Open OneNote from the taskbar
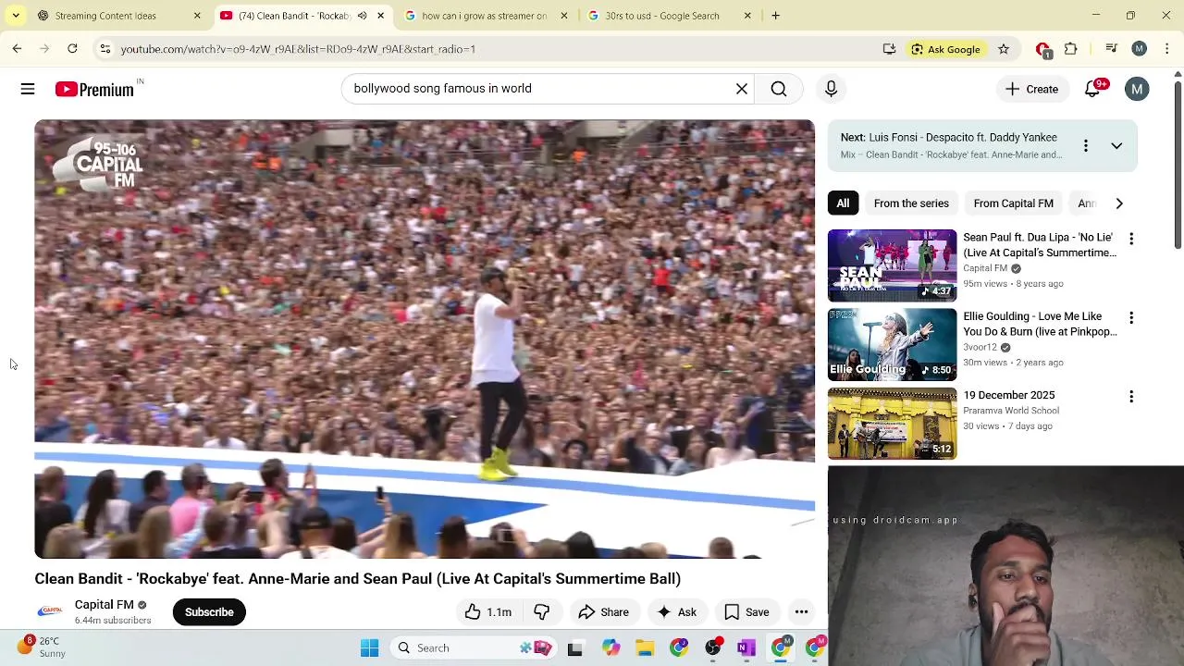 tap(746, 647)
